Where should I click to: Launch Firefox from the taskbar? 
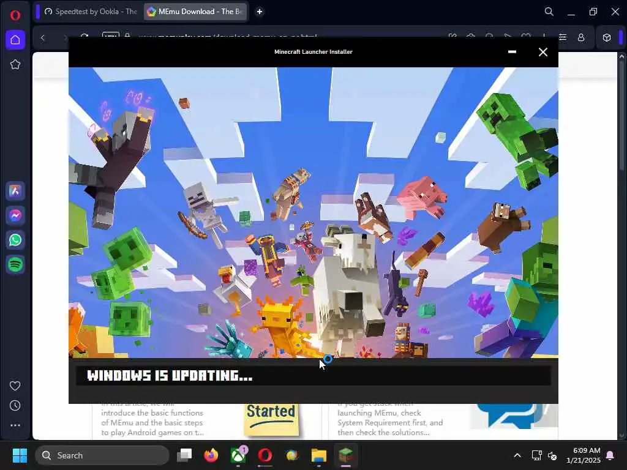pos(211,455)
